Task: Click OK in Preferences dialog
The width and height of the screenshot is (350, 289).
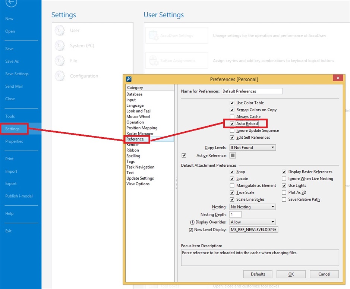Action: click(x=291, y=274)
